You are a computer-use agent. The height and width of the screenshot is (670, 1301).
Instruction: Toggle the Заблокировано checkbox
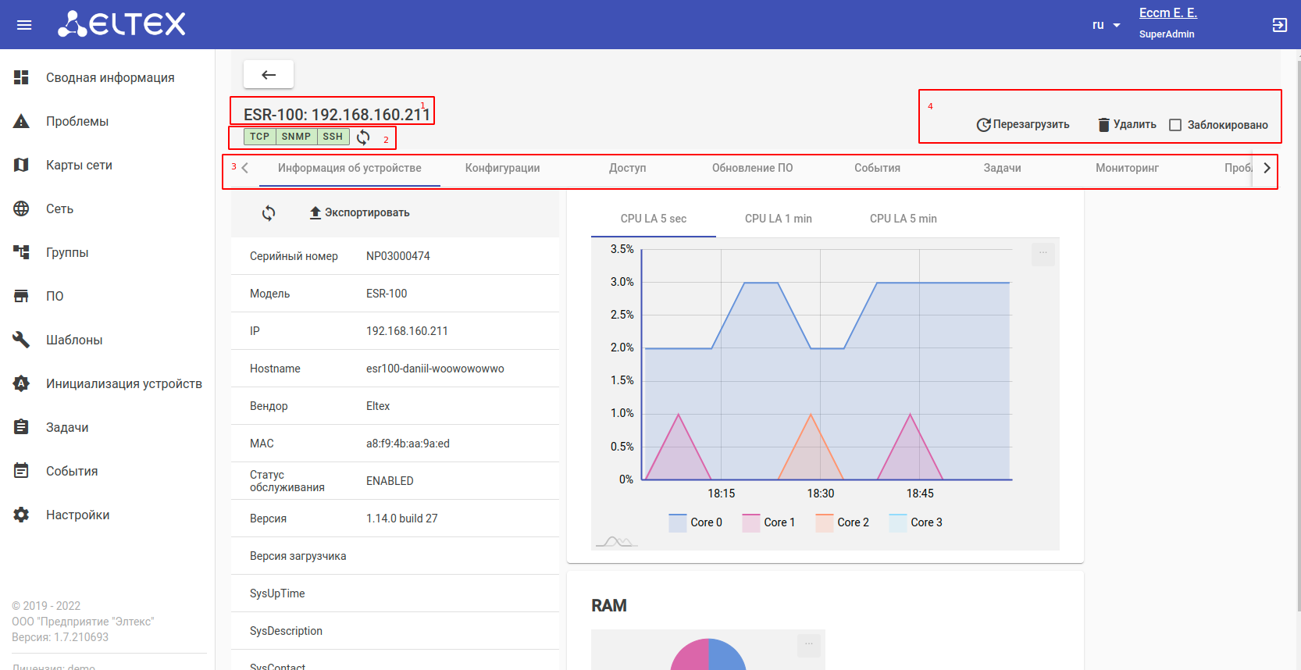tap(1175, 125)
